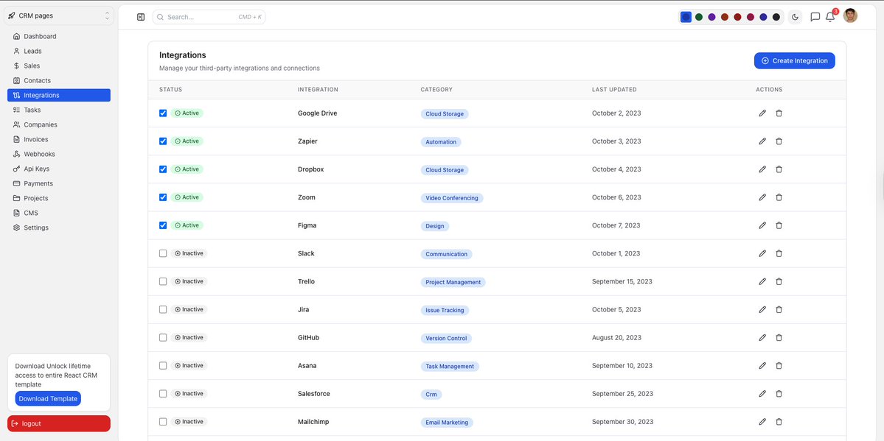Open the Companies section icon
Image resolution: width=884 pixels, height=441 pixels.
[18, 124]
